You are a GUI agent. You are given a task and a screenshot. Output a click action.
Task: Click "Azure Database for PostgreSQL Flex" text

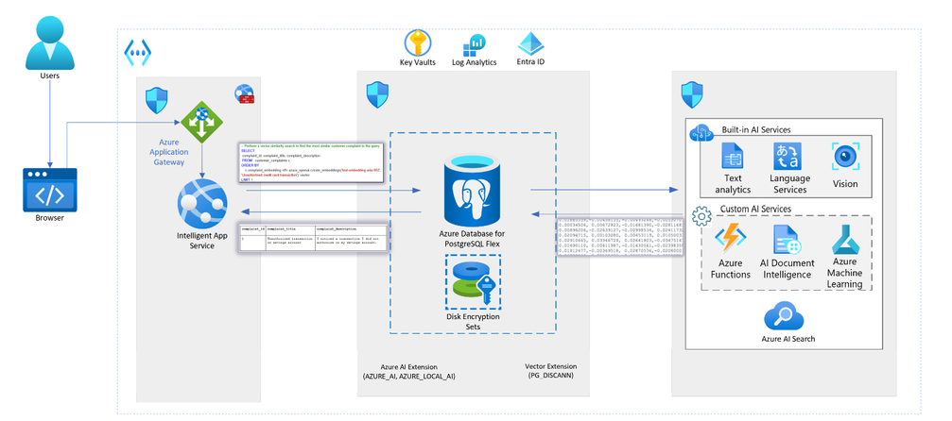point(473,239)
